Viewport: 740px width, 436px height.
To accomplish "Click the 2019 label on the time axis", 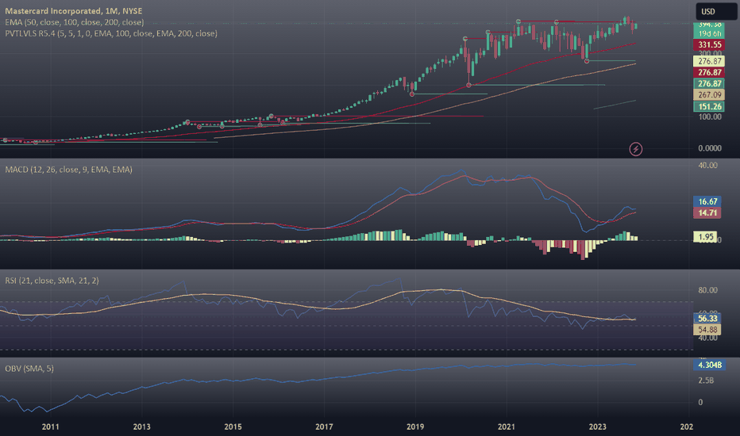I will (414, 426).
